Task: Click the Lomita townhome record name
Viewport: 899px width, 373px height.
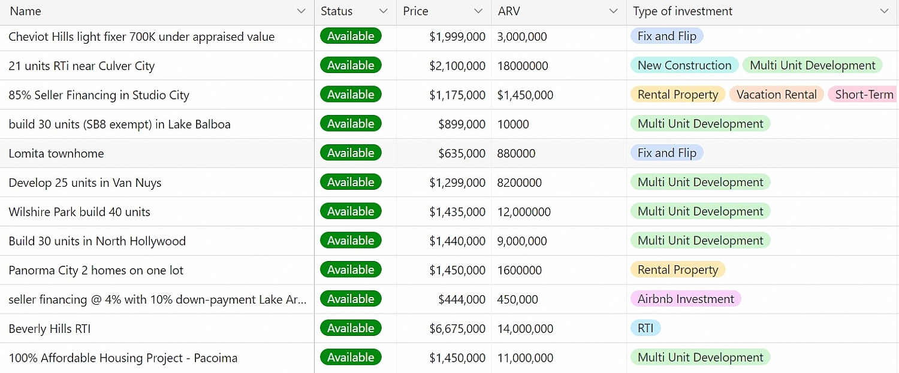Action: pos(56,153)
